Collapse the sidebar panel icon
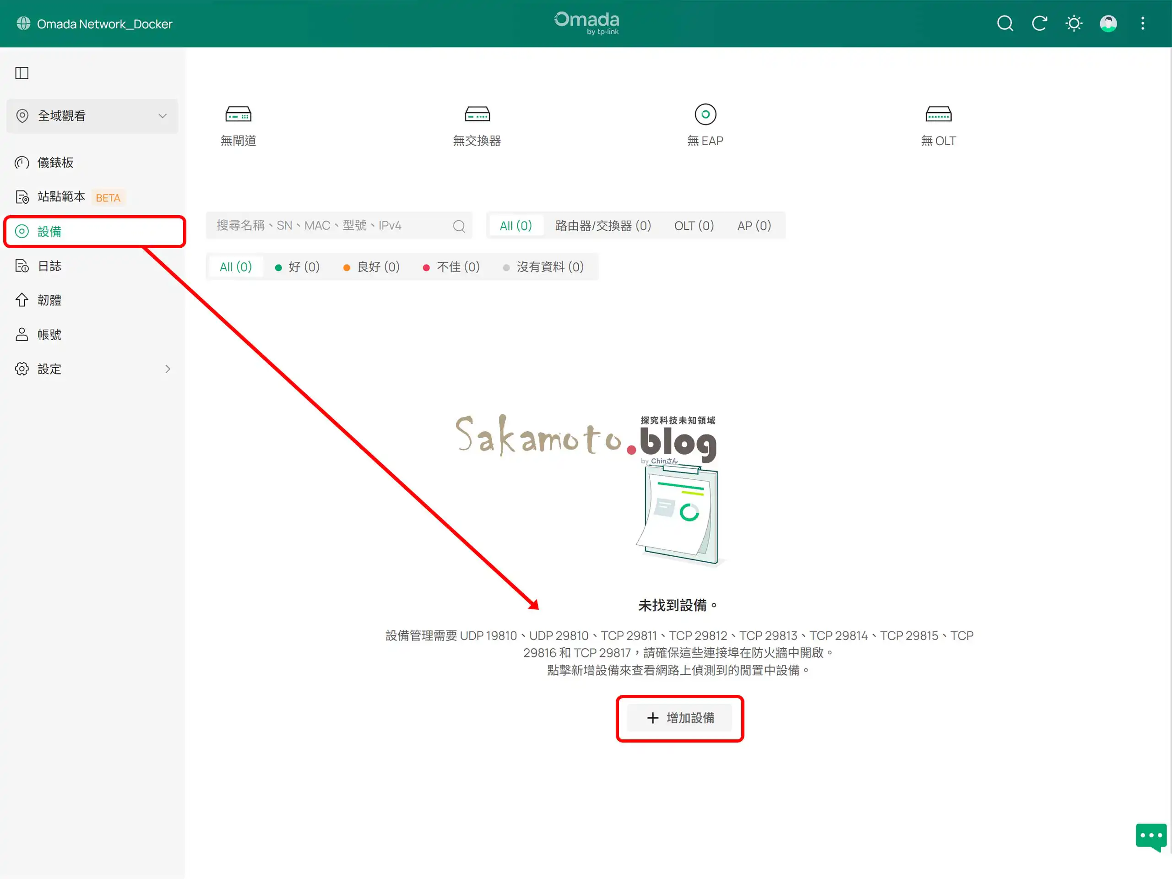The height and width of the screenshot is (879, 1172). point(22,73)
